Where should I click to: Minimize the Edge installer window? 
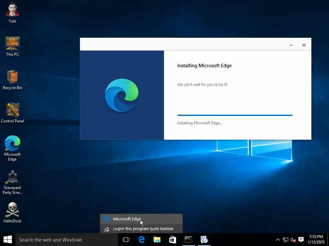tap(291, 45)
